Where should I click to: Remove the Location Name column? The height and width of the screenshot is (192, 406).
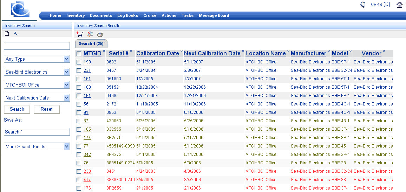pos(288,51)
